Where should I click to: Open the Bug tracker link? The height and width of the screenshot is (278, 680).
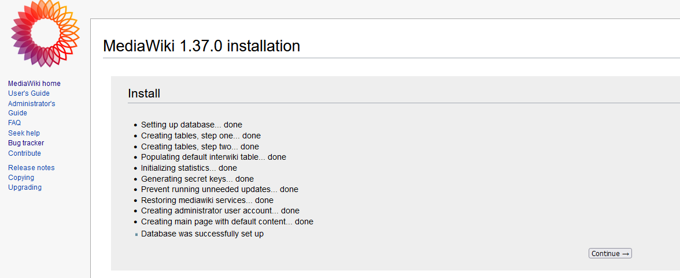point(26,143)
